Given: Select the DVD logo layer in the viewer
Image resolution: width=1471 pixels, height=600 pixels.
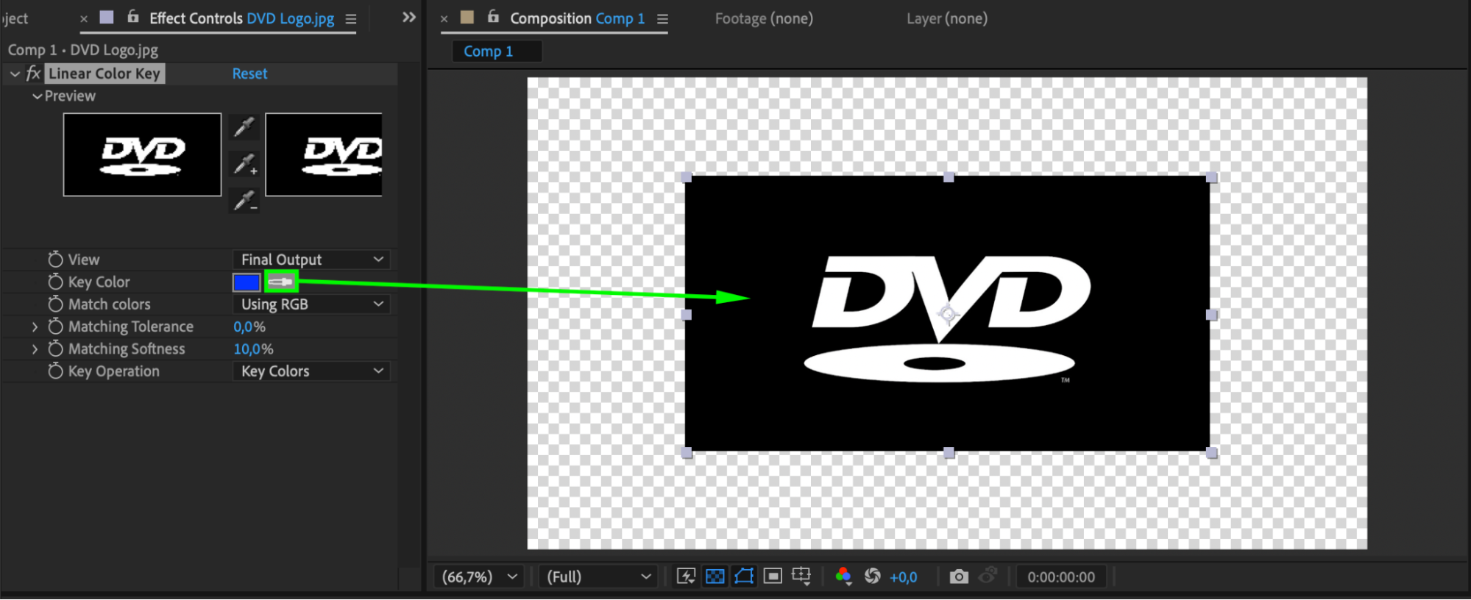Looking at the screenshot, I should [947, 313].
